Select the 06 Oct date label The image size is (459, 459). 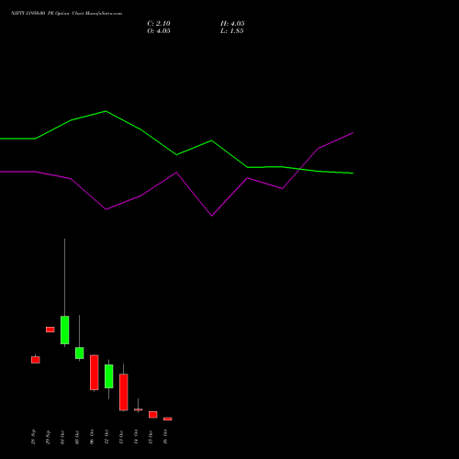(92, 437)
